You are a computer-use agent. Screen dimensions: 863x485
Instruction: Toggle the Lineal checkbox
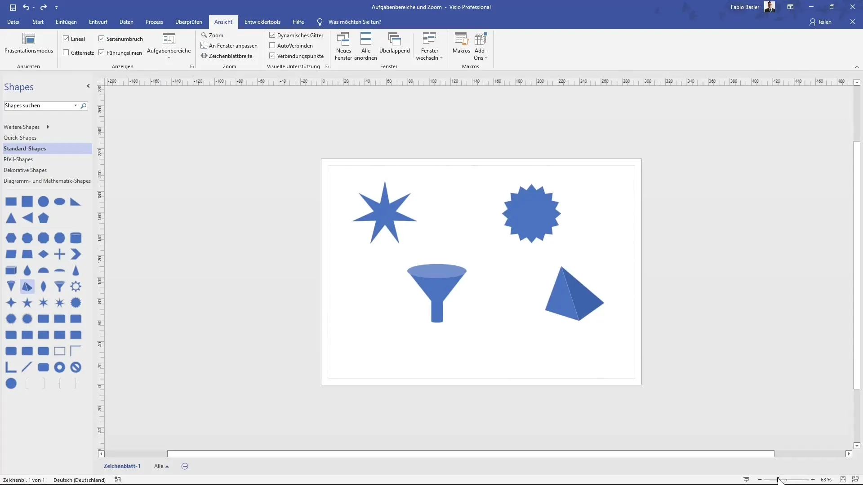coord(66,39)
